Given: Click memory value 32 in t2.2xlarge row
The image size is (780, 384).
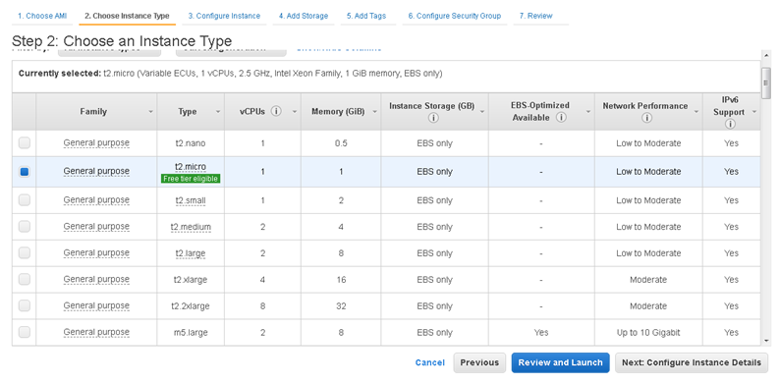Looking at the screenshot, I should [341, 305].
